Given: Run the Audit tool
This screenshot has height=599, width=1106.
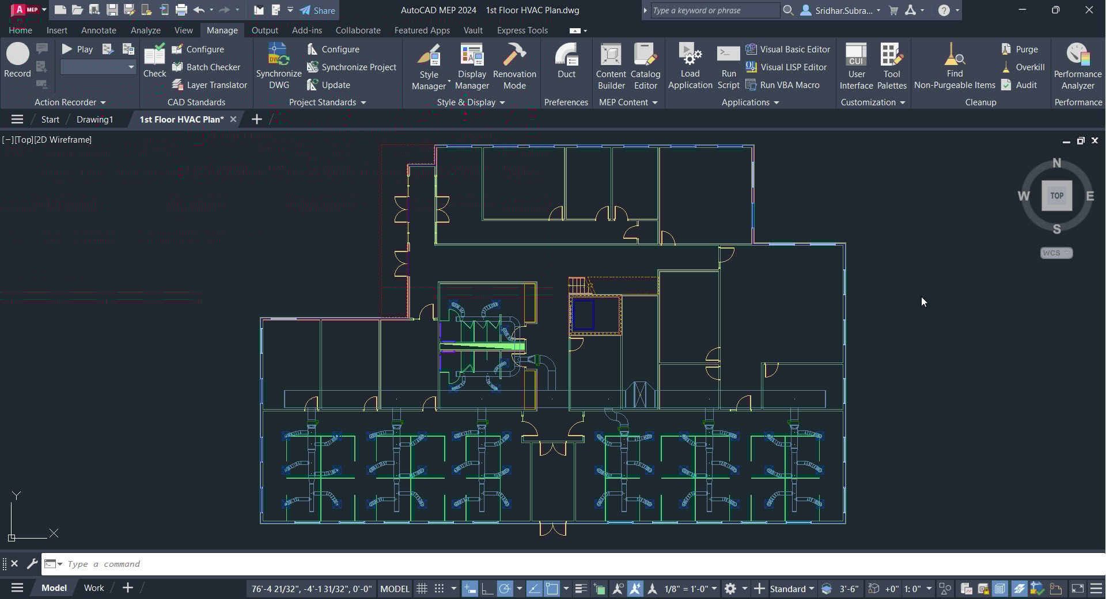Looking at the screenshot, I should pos(1019,85).
